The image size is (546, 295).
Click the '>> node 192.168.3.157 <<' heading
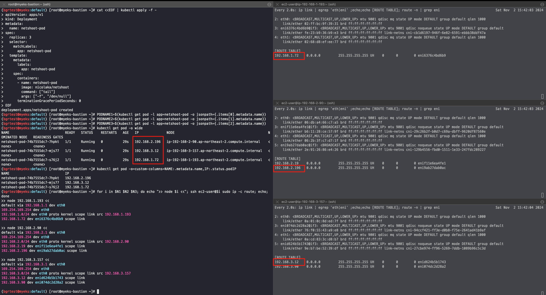click(x=25, y=260)
